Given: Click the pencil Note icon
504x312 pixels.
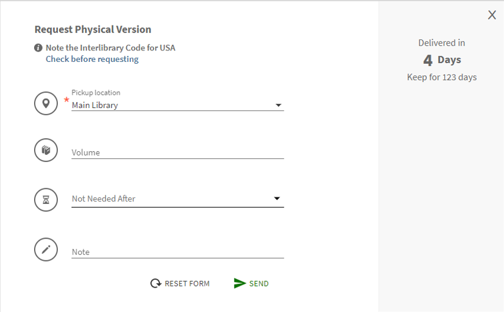Looking at the screenshot, I should (x=46, y=249).
